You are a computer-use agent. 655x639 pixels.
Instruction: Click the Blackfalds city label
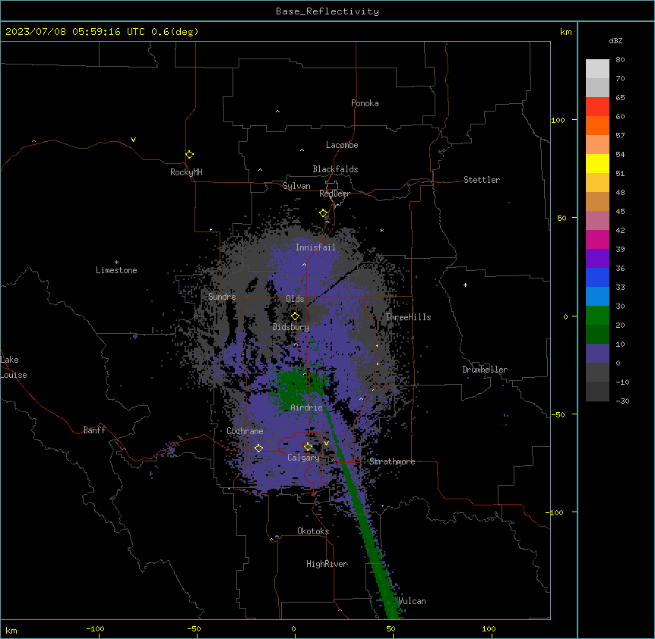click(x=335, y=169)
